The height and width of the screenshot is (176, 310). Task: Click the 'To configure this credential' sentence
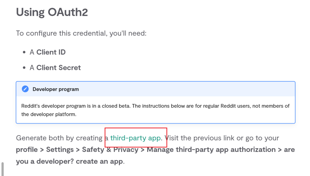pos(81,33)
